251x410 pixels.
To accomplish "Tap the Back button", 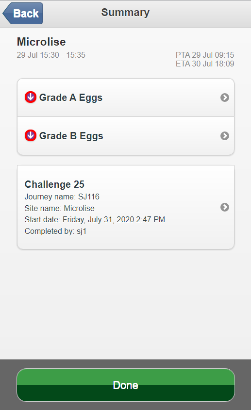I will pyautogui.click(x=23, y=13).
